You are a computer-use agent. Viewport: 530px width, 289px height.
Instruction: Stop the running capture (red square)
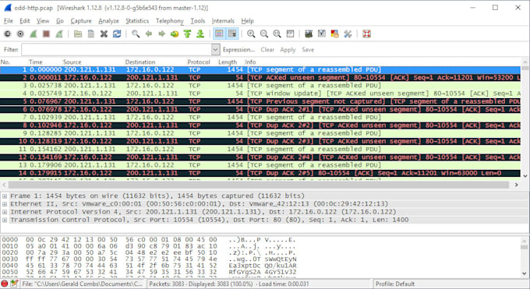[46, 33]
